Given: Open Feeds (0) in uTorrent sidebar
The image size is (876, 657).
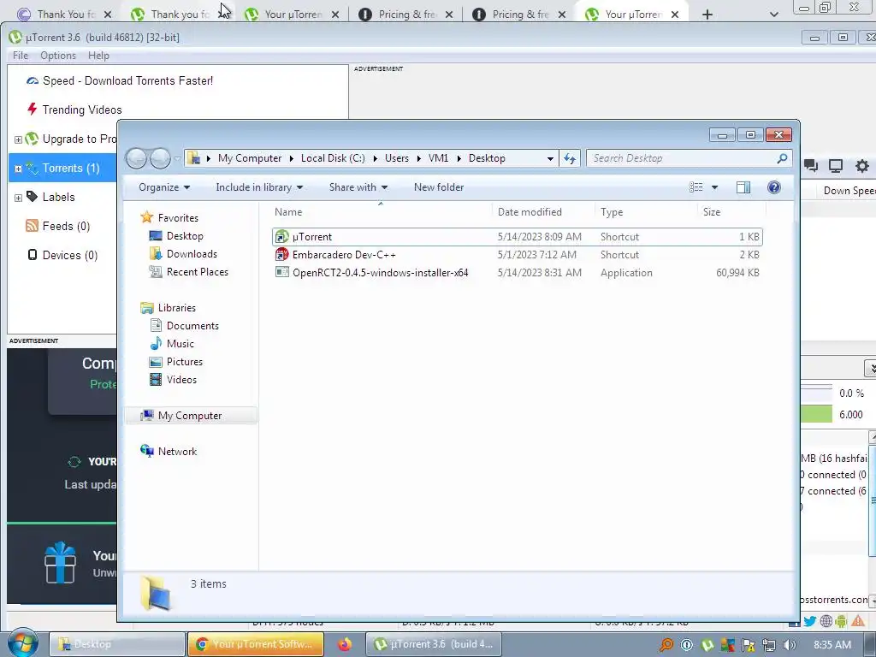Looking at the screenshot, I should click(66, 226).
